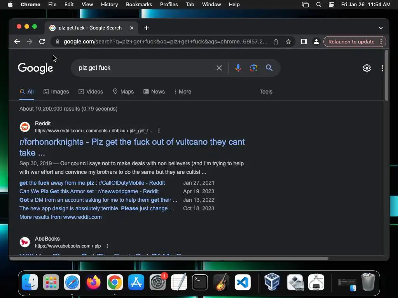Open Trash from the dock
This screenshot has height=298, width=398.
pos(368,282)
